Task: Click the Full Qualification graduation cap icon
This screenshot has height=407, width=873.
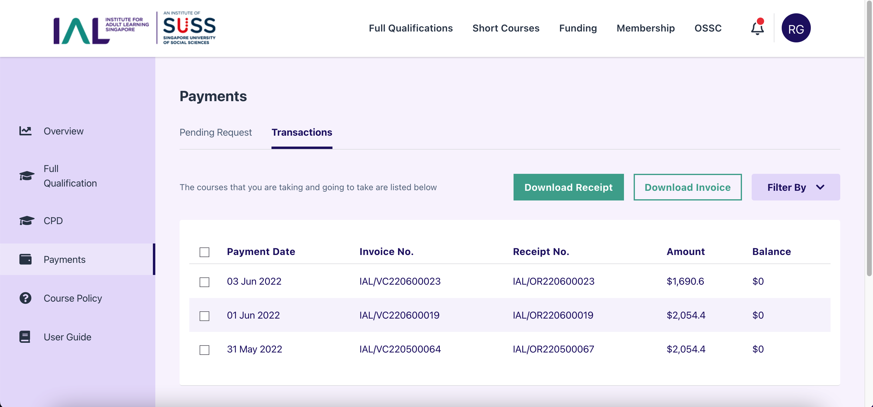Action: pos(27,176)
